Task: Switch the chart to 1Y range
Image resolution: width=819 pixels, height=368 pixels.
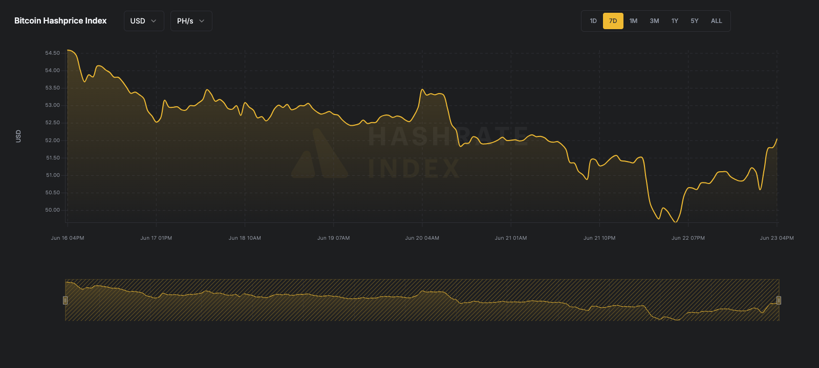Action: pyautogui.click(x=675, y=21)
